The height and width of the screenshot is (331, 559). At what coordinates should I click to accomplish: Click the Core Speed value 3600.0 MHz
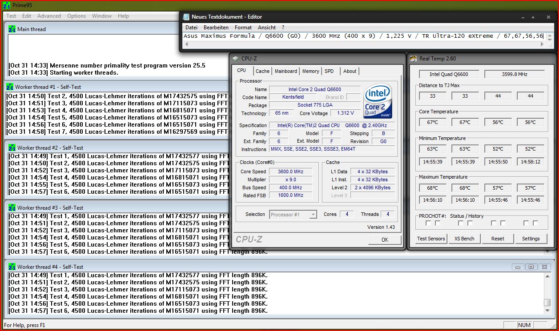290,171
